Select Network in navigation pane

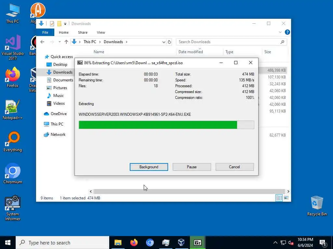tap(55, 135)
